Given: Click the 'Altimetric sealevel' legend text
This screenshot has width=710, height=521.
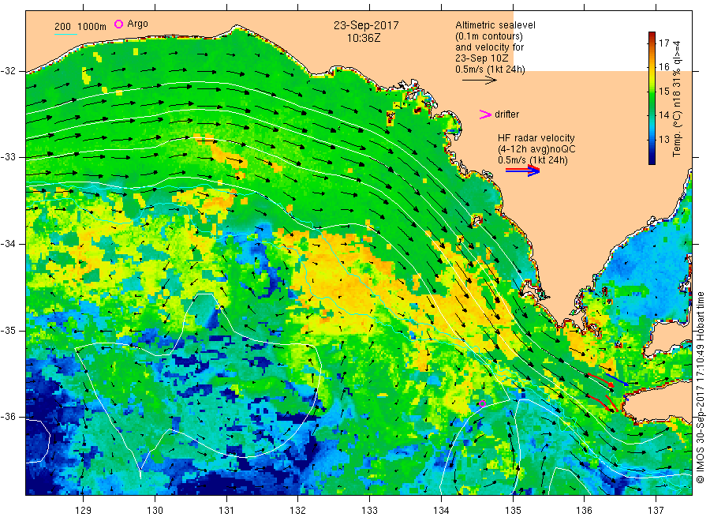Looking at the screenshot, I should click(x=495, y=25).
